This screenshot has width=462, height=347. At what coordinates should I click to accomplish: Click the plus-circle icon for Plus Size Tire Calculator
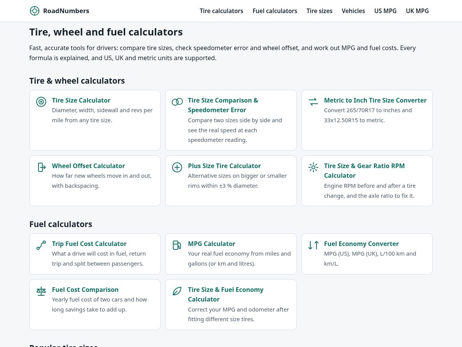177,167
